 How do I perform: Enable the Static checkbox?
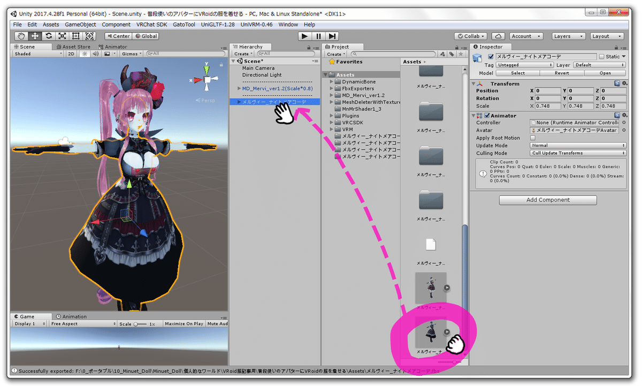(601, 57)
